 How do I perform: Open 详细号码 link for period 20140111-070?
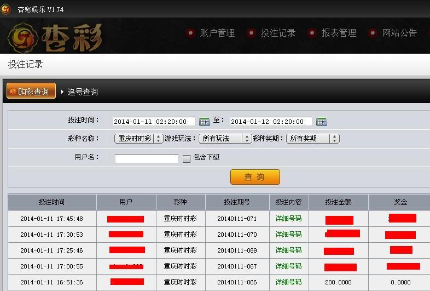288,235
